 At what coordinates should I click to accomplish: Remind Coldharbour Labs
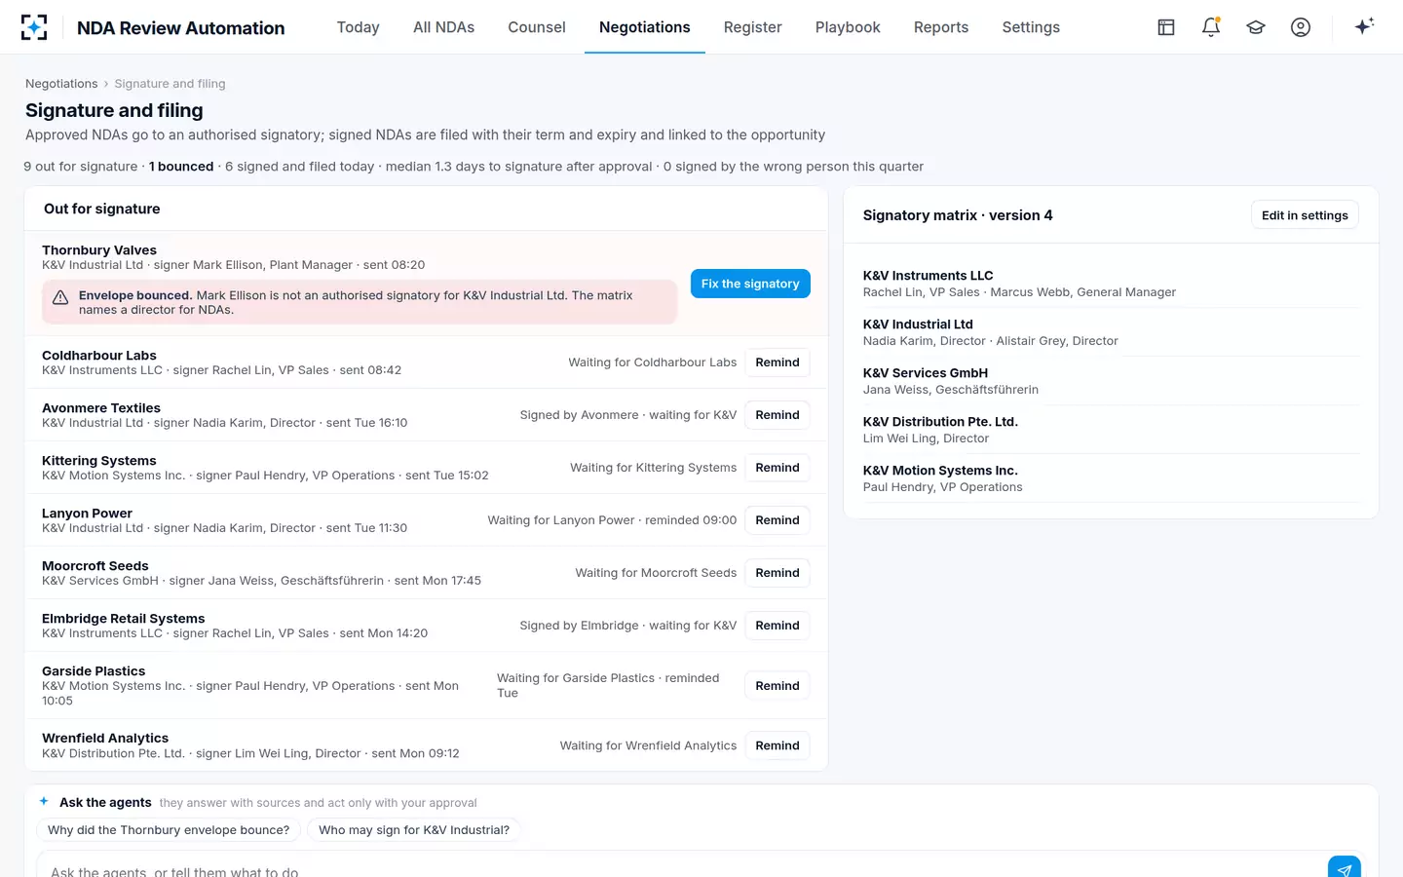point(777,362)
